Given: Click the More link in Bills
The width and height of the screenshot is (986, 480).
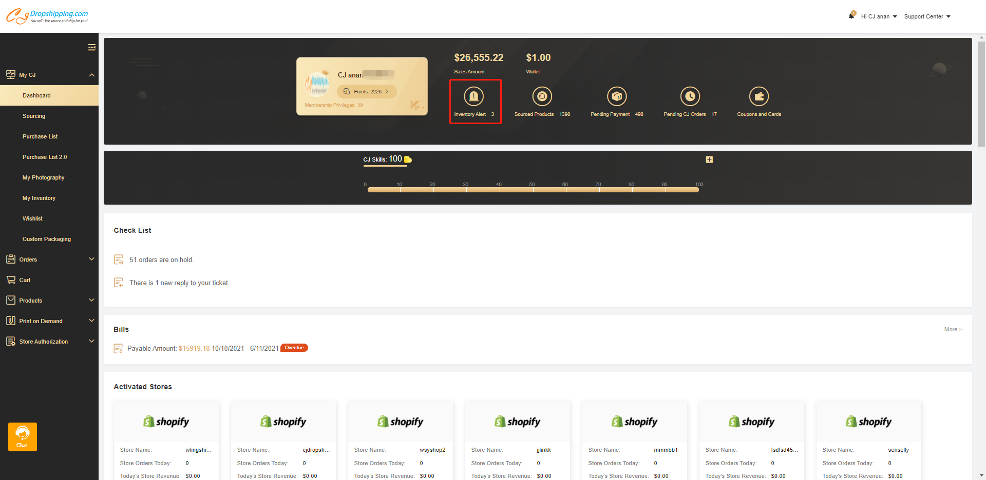Looking at the screenshot, I should pyautogui.click(x=953, y=329).
